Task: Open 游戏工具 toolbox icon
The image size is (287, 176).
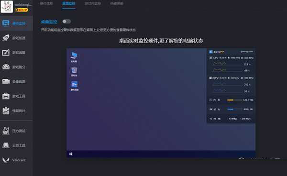Action: click(x=6, y=96)
